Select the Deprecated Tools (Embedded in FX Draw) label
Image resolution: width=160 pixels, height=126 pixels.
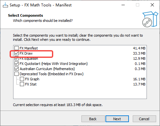point(52,74)
